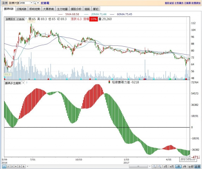Image resolution: width=202 pixels, height=169 pixels.
Task: Click the 漲跌 6.3 value
Action: pyautogui.click(x=76, y=19)
